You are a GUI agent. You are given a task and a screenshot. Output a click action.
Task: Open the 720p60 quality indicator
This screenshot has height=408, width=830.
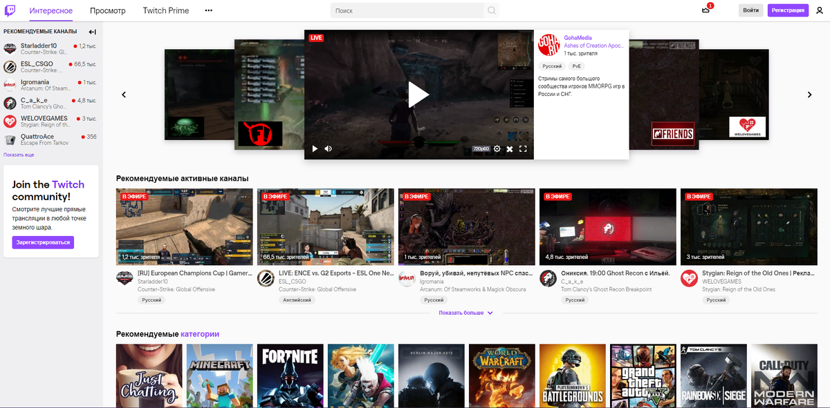(x=481, y=148)
